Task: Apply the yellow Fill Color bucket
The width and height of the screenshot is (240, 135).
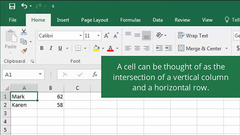Action: 96,48
